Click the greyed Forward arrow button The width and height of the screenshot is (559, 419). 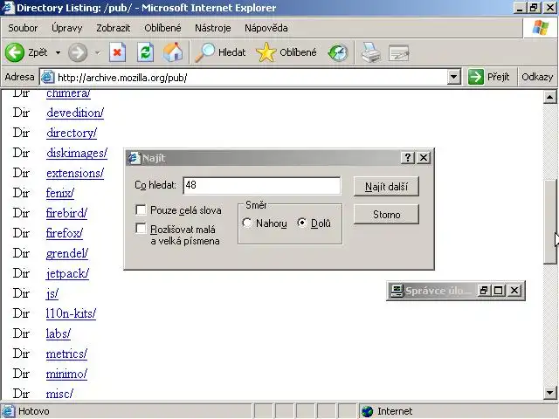78,52
